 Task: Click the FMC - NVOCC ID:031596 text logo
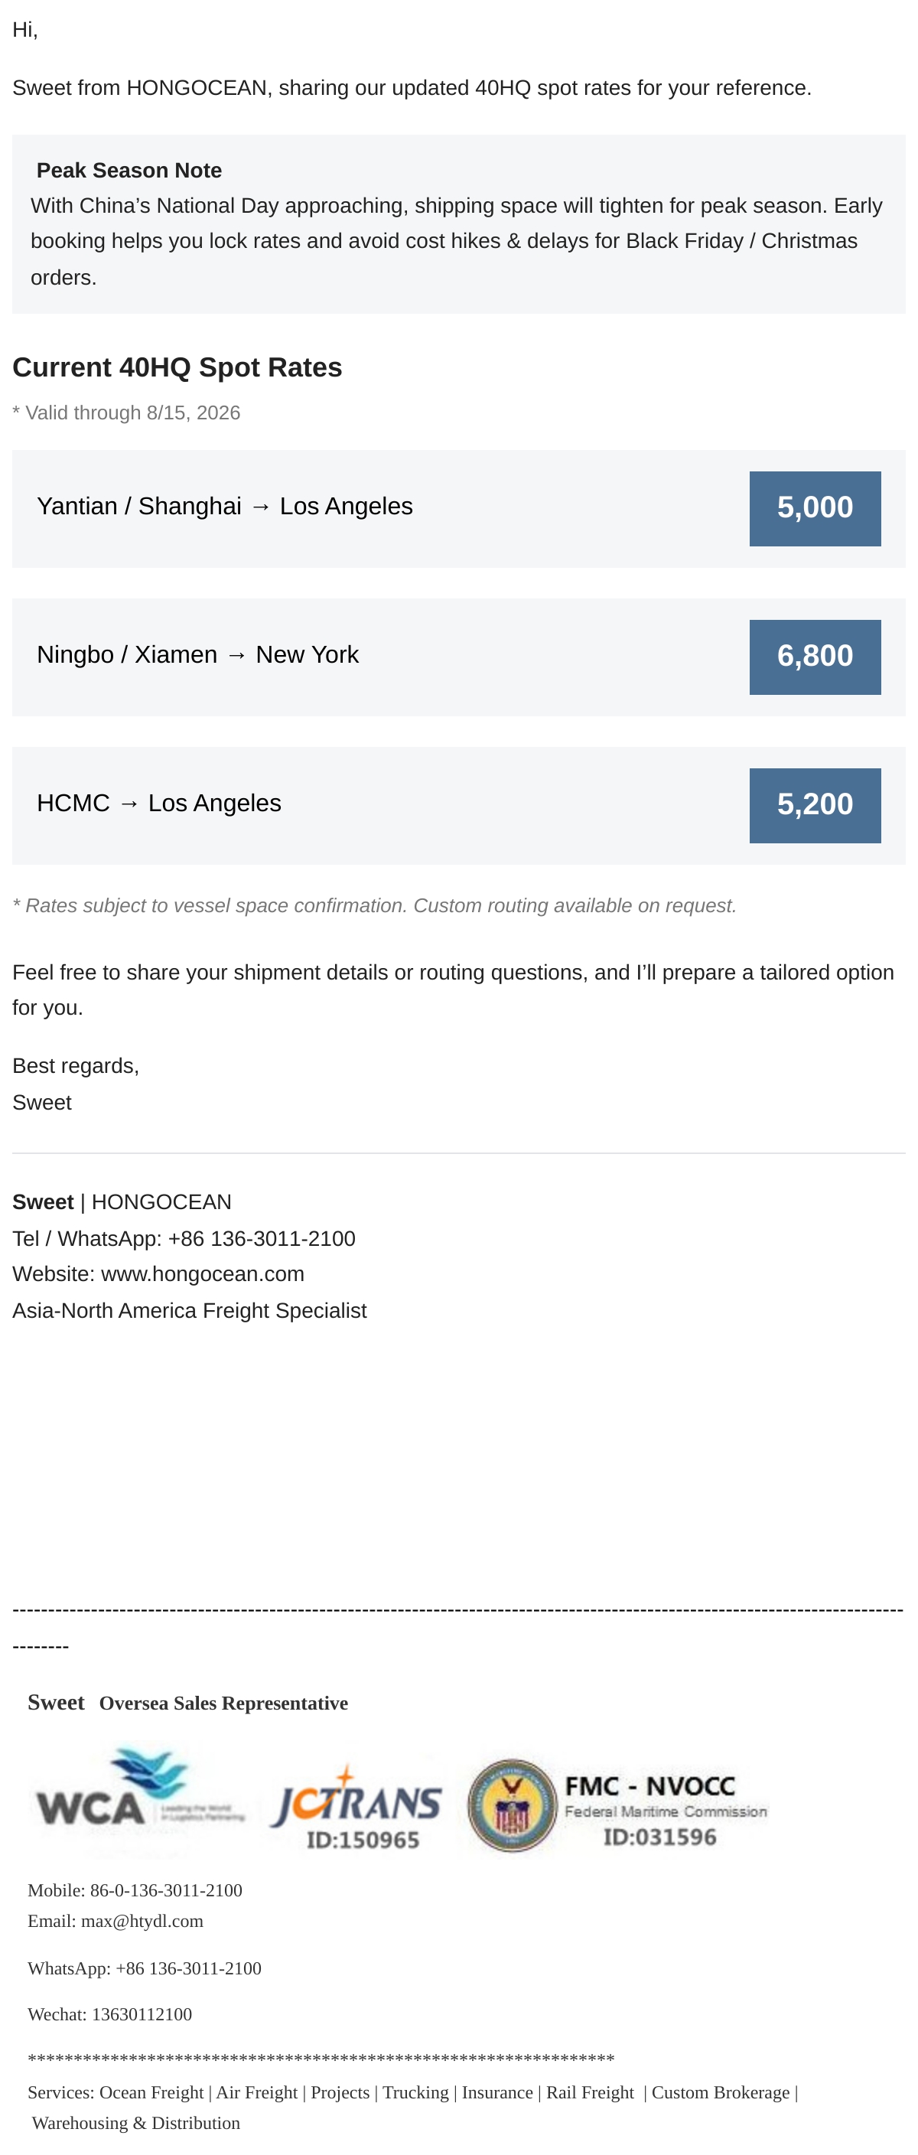pyautogui.click(x=666, y=1810)
